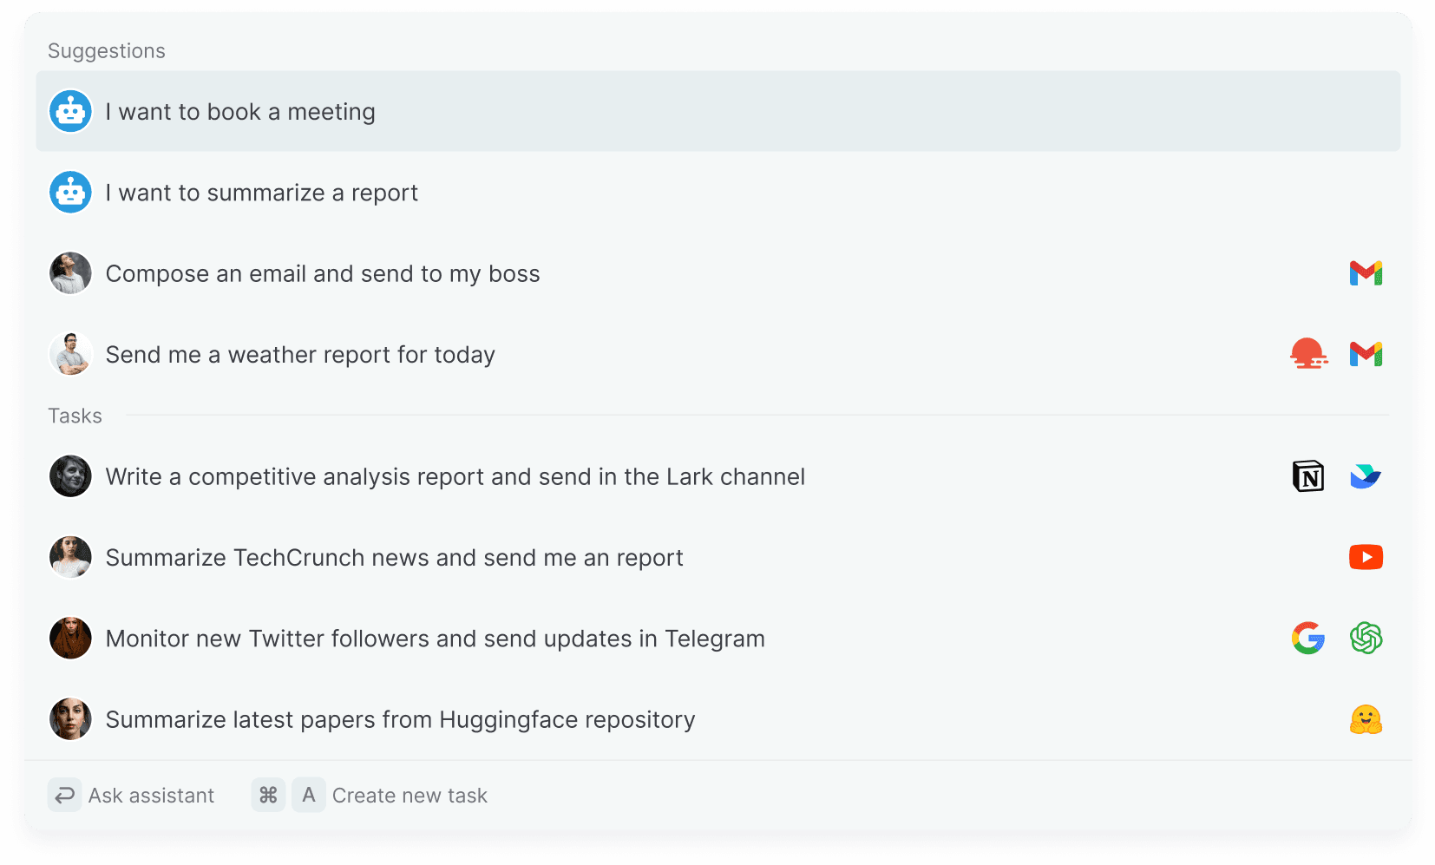The width and height of the screenshot is (1435, 865).
Task: Click the command key indicator in the footer
Action: 268,795
